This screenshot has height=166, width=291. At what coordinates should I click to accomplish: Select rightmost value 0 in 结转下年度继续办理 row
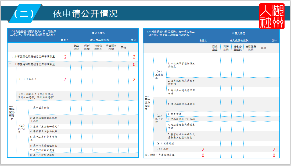pos(274,155)
